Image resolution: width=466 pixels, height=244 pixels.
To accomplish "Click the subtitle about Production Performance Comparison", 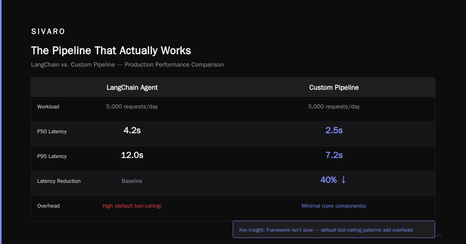I will point(127,65).
